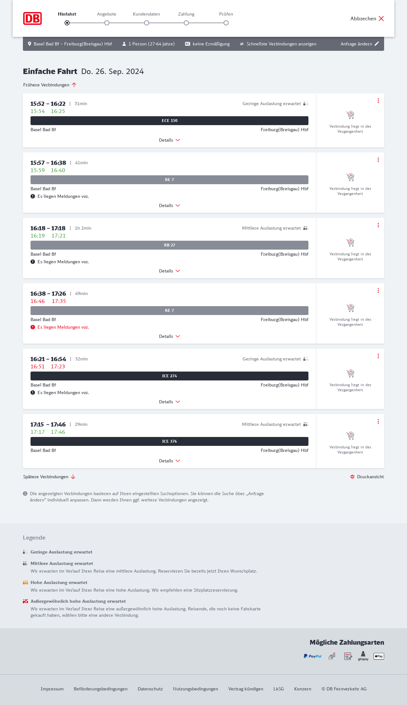Show Frühere Verbindungen
The width and height of the screenshot is (407, 705).
click(50, 85)
